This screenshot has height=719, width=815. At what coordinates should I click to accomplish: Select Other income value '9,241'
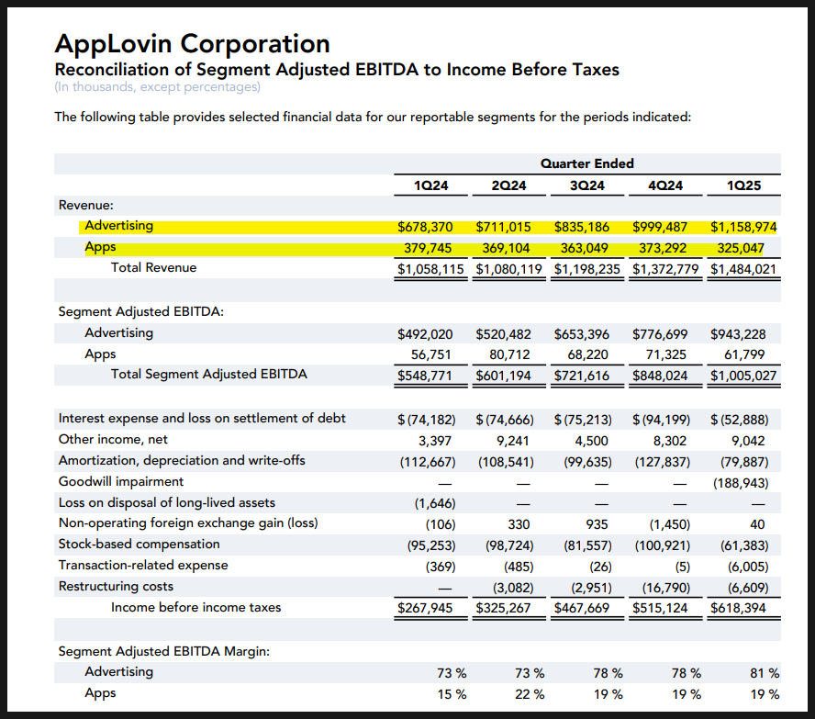tap(512, 442)
